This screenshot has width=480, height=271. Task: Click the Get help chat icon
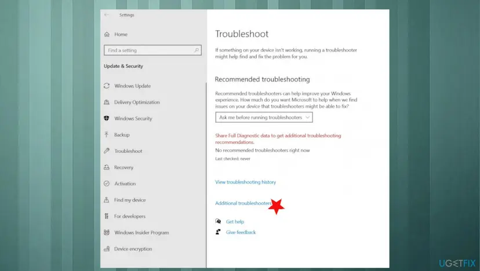coord(219,221)
